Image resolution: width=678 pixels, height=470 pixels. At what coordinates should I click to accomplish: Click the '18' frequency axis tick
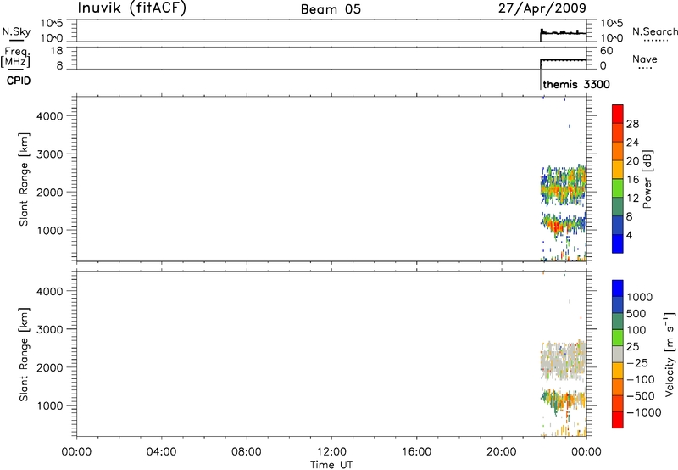tap(57, 51)
